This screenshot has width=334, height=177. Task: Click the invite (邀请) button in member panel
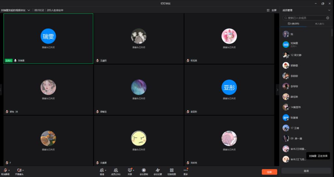pos(306,170)
